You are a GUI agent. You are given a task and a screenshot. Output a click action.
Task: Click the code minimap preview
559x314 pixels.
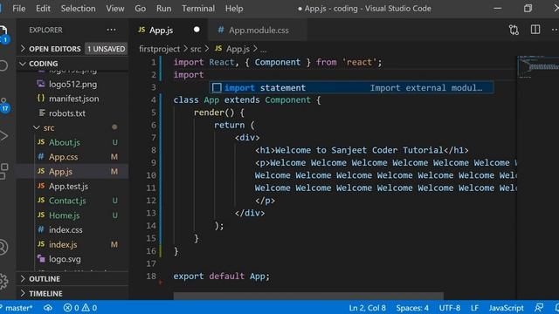click(538, 67)
